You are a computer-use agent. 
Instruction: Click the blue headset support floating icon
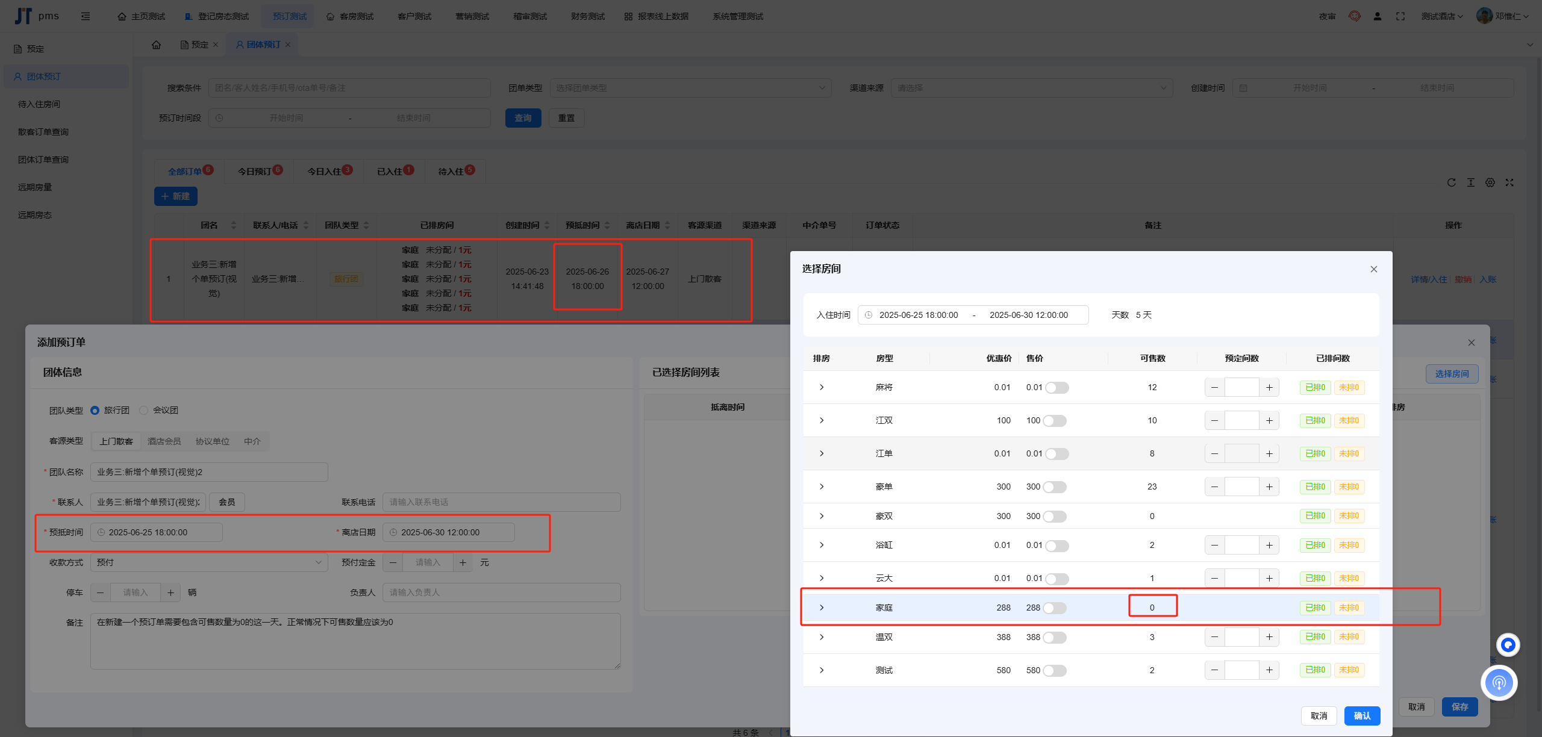(x=1499, y=682)
